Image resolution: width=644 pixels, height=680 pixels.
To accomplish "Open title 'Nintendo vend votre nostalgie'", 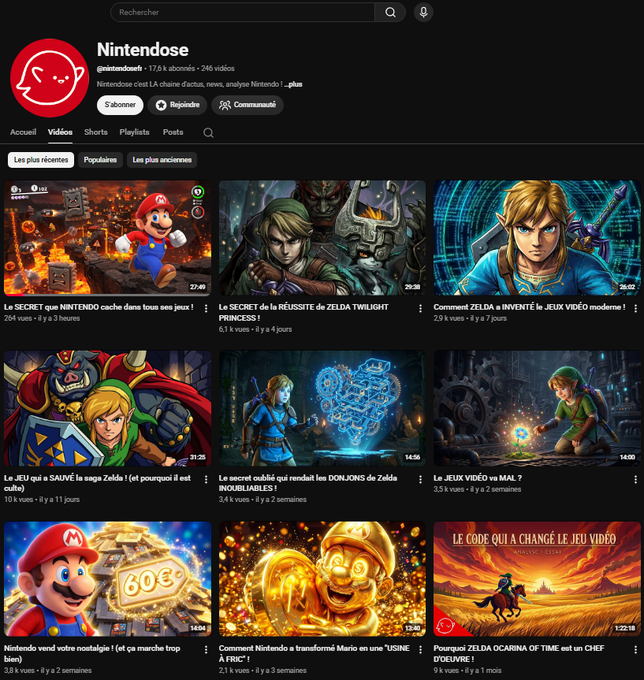I will [x=92, y=653].
